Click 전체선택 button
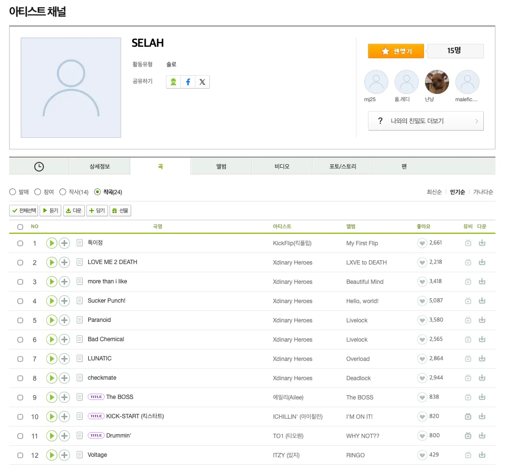Image resolution: width=520 pixels, height=465 pixels. 24,211
